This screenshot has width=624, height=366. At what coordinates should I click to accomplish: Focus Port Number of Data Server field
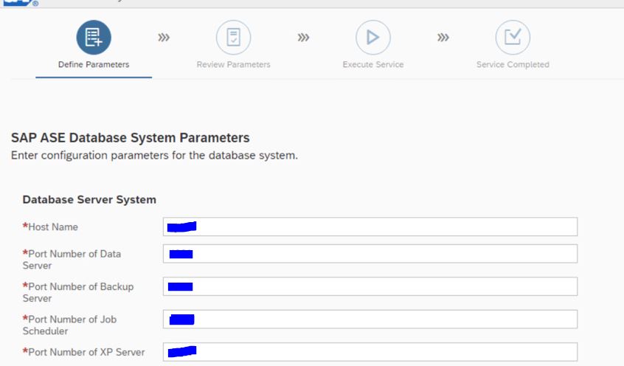[x=370, y=254]
